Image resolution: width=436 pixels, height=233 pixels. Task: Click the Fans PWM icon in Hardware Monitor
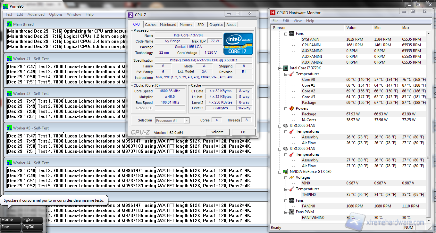(291, 212)
